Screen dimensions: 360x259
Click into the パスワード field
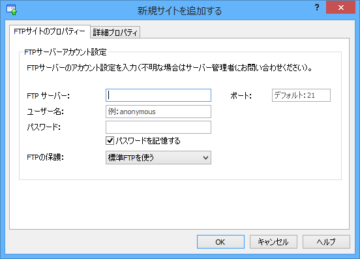[158, 127]
